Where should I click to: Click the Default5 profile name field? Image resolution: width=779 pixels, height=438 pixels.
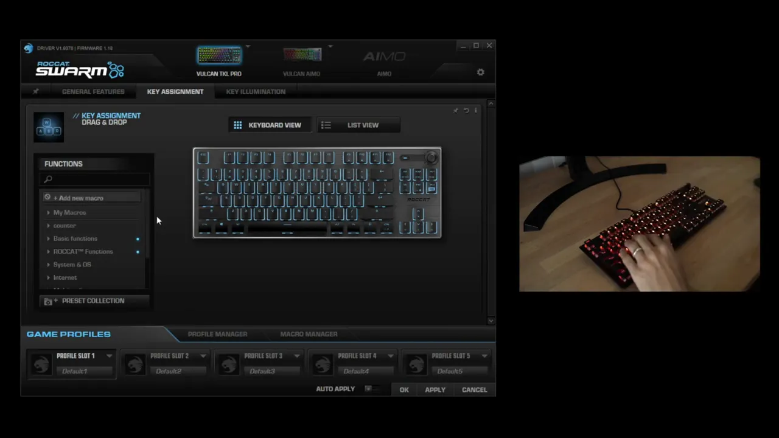pos(459,371)
